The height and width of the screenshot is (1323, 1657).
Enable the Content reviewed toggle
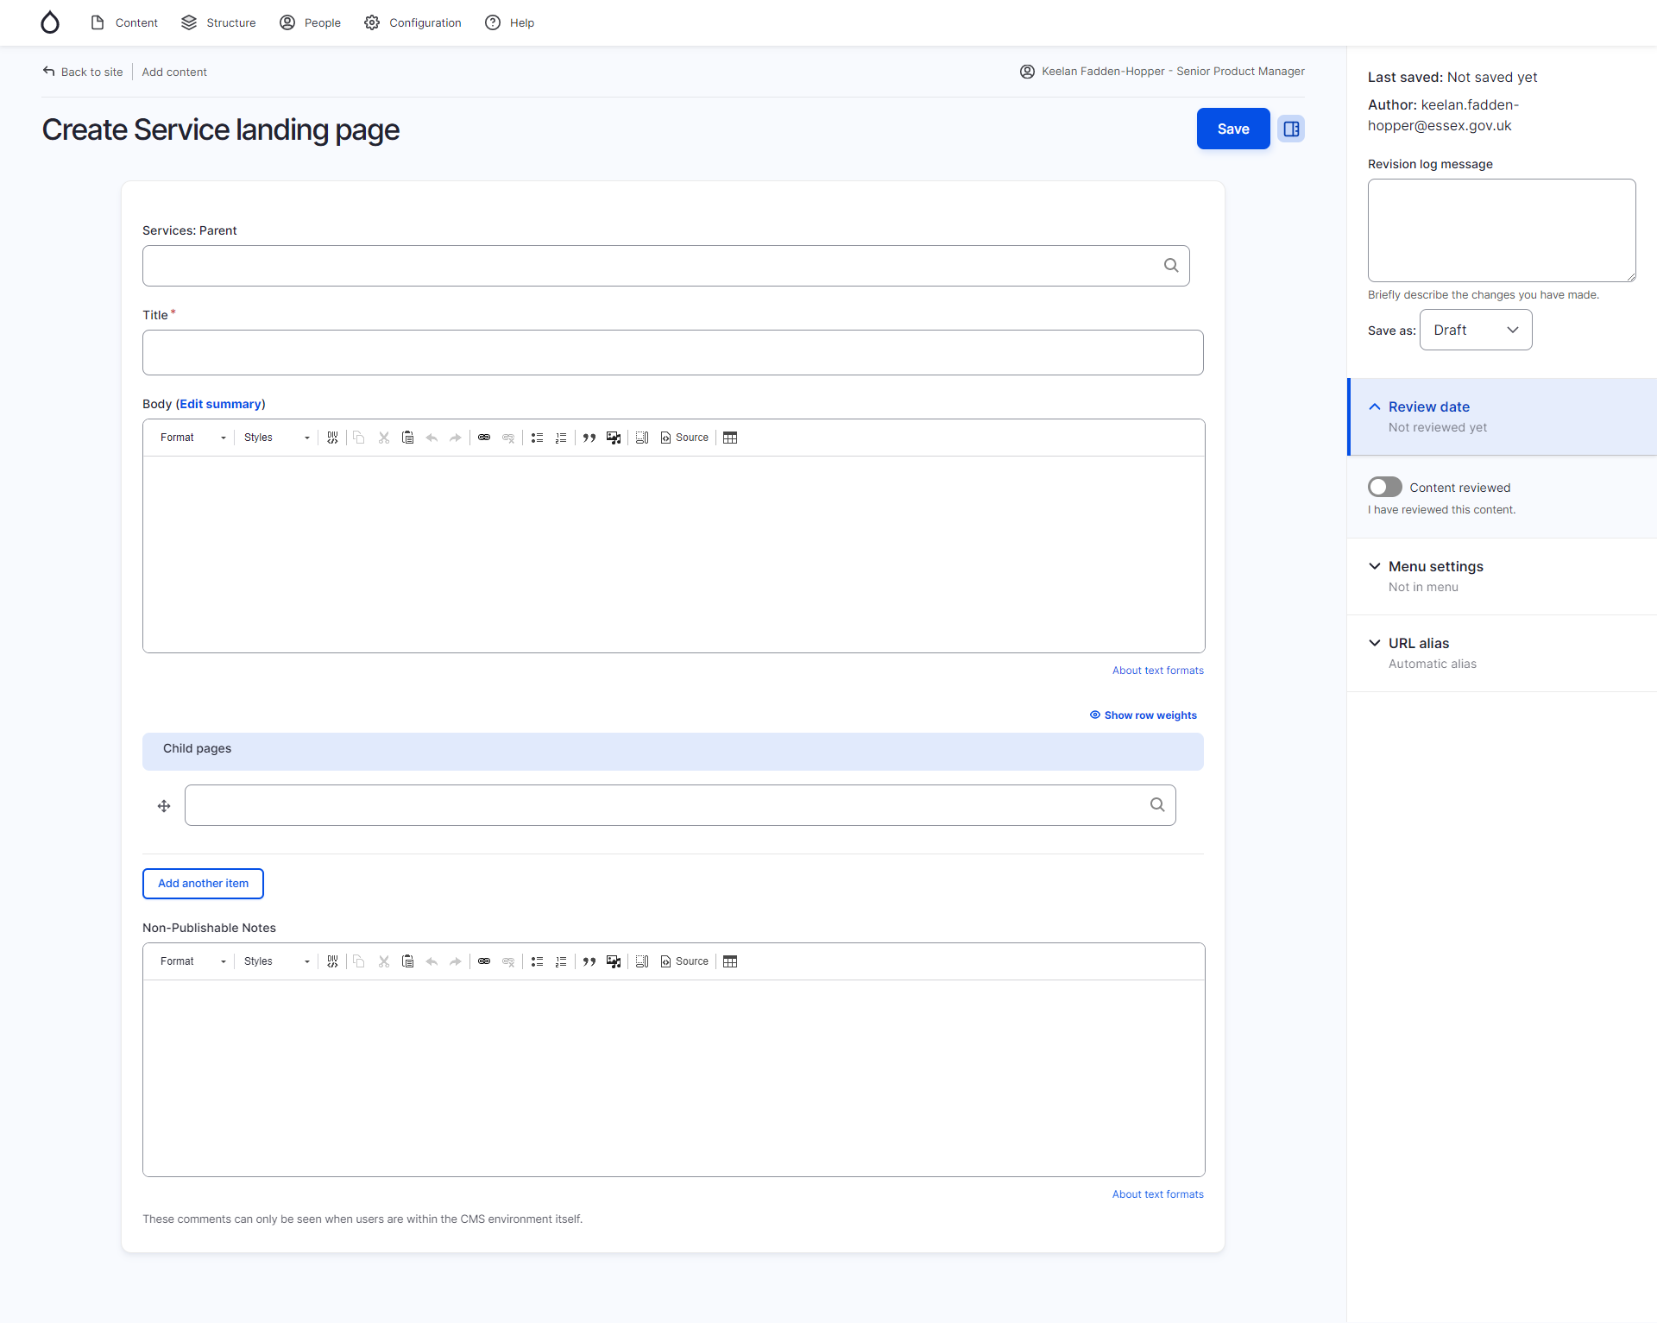[x=1384, y=487]
